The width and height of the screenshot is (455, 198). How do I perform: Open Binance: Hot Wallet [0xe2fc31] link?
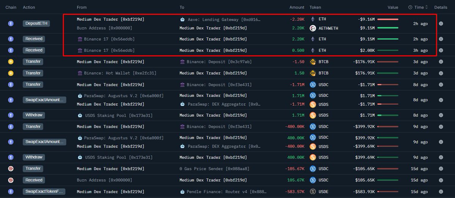[x=120, y=73]
